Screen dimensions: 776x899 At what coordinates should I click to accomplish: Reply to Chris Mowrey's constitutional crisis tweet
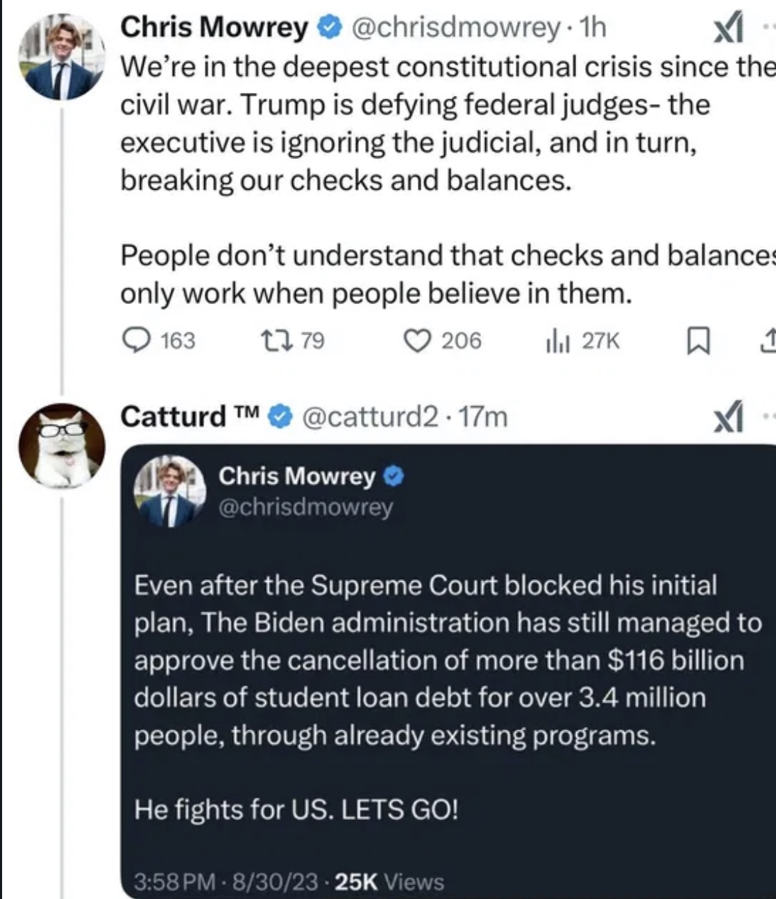click(133, 340)
